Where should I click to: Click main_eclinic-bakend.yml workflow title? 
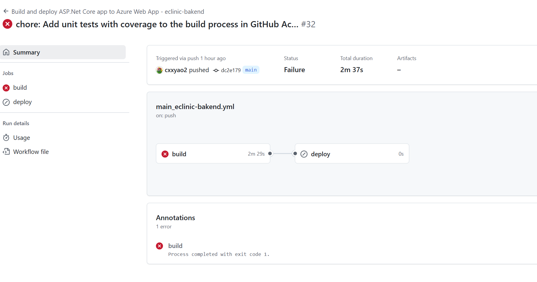click(x=195, y=107)
